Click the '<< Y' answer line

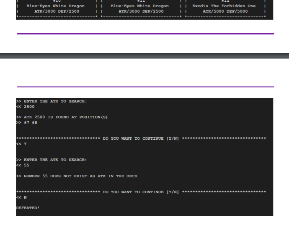point(21,144)
